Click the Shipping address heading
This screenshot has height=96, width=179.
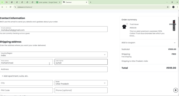pyautogui.click(x=11, y=42)
